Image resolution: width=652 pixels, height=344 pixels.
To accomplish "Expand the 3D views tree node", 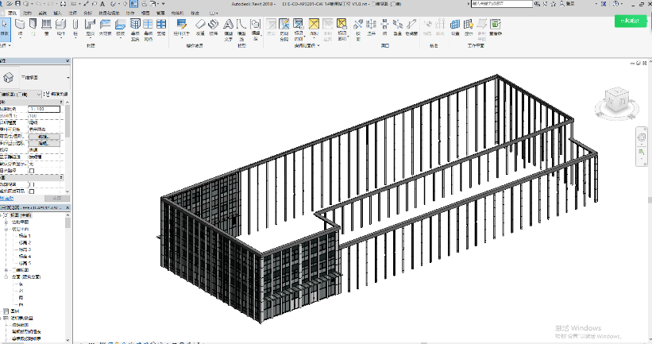I will pyautogui.click(x=6, y=270).
